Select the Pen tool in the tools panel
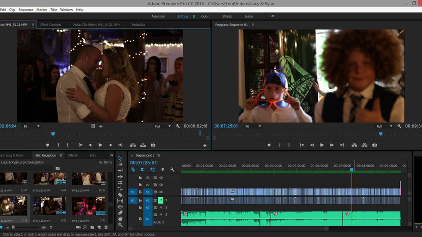 pos(120,213)
